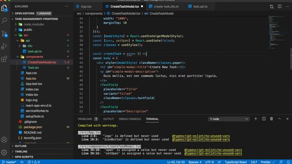
Task: Open task.api.ts in the file tree
Action: tap(35, 51)
